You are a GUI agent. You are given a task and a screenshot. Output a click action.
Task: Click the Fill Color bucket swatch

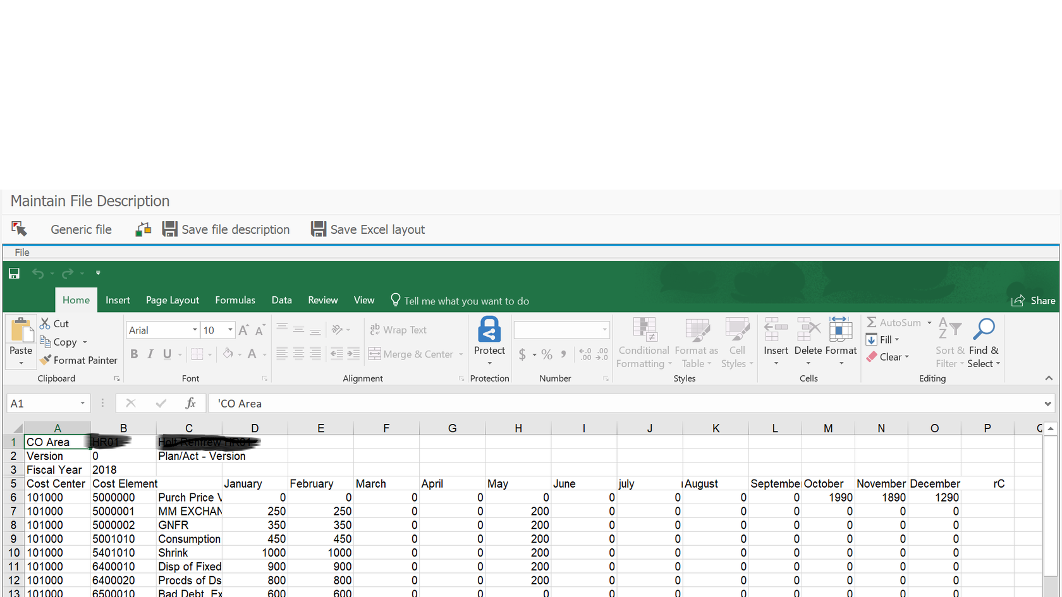(x=228, y=354)
